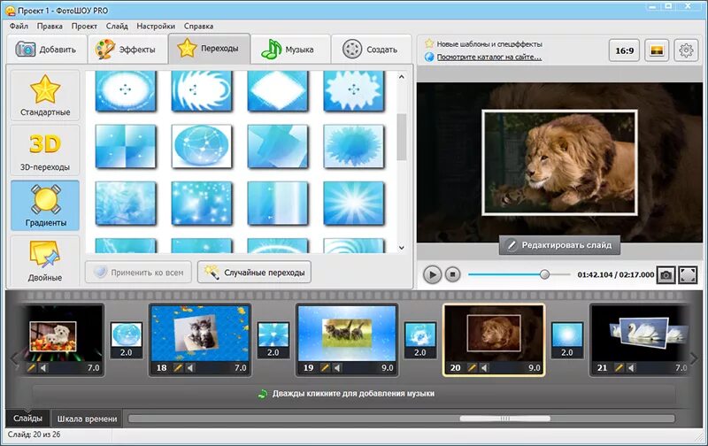Click the 16:9 aspect ratio button
708x446 pixels.
pos(625,50)
